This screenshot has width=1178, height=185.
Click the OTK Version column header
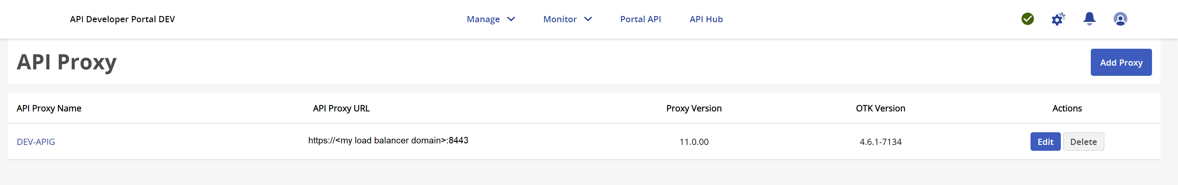coord(880,109)
